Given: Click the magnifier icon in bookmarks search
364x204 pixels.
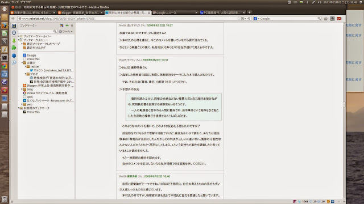Looking at the screenshot, I should click(x=55, y=32).
